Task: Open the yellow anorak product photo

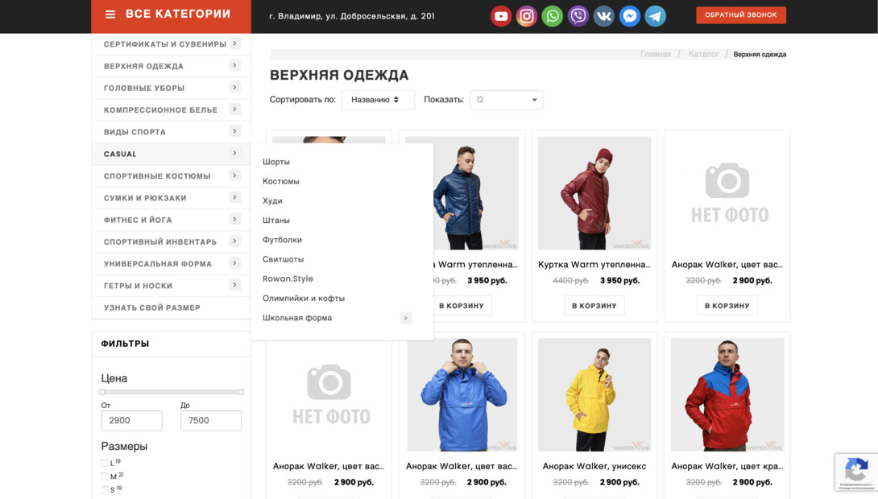Action: tap(594, 394)
